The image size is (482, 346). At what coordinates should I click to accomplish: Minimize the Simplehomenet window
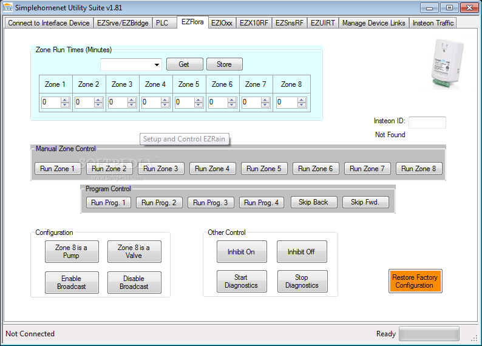coord(429,8)
